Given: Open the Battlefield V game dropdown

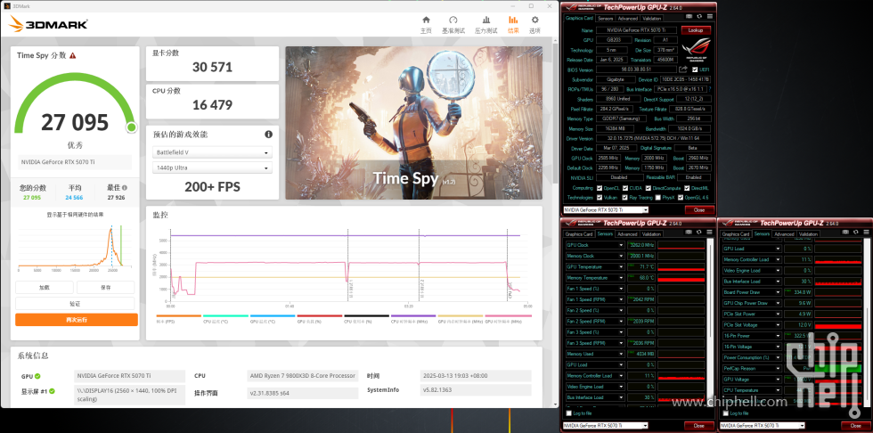Looking at the screenshot, I should tap(212, 152).
